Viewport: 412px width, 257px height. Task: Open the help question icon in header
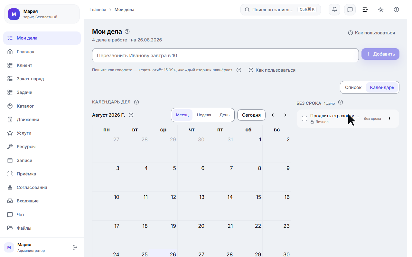click(x=396, y=10)
